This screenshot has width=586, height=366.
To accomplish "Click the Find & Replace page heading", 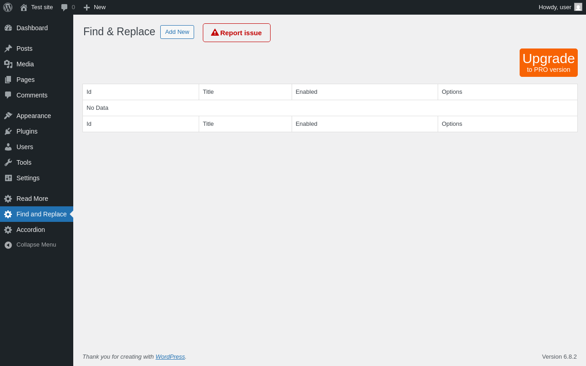I will click(x=119, y=32).
